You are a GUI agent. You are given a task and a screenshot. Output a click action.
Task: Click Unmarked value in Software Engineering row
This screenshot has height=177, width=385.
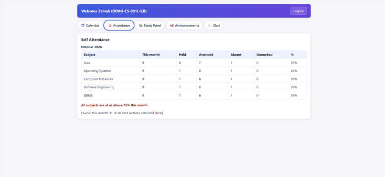tap(257, 87)
